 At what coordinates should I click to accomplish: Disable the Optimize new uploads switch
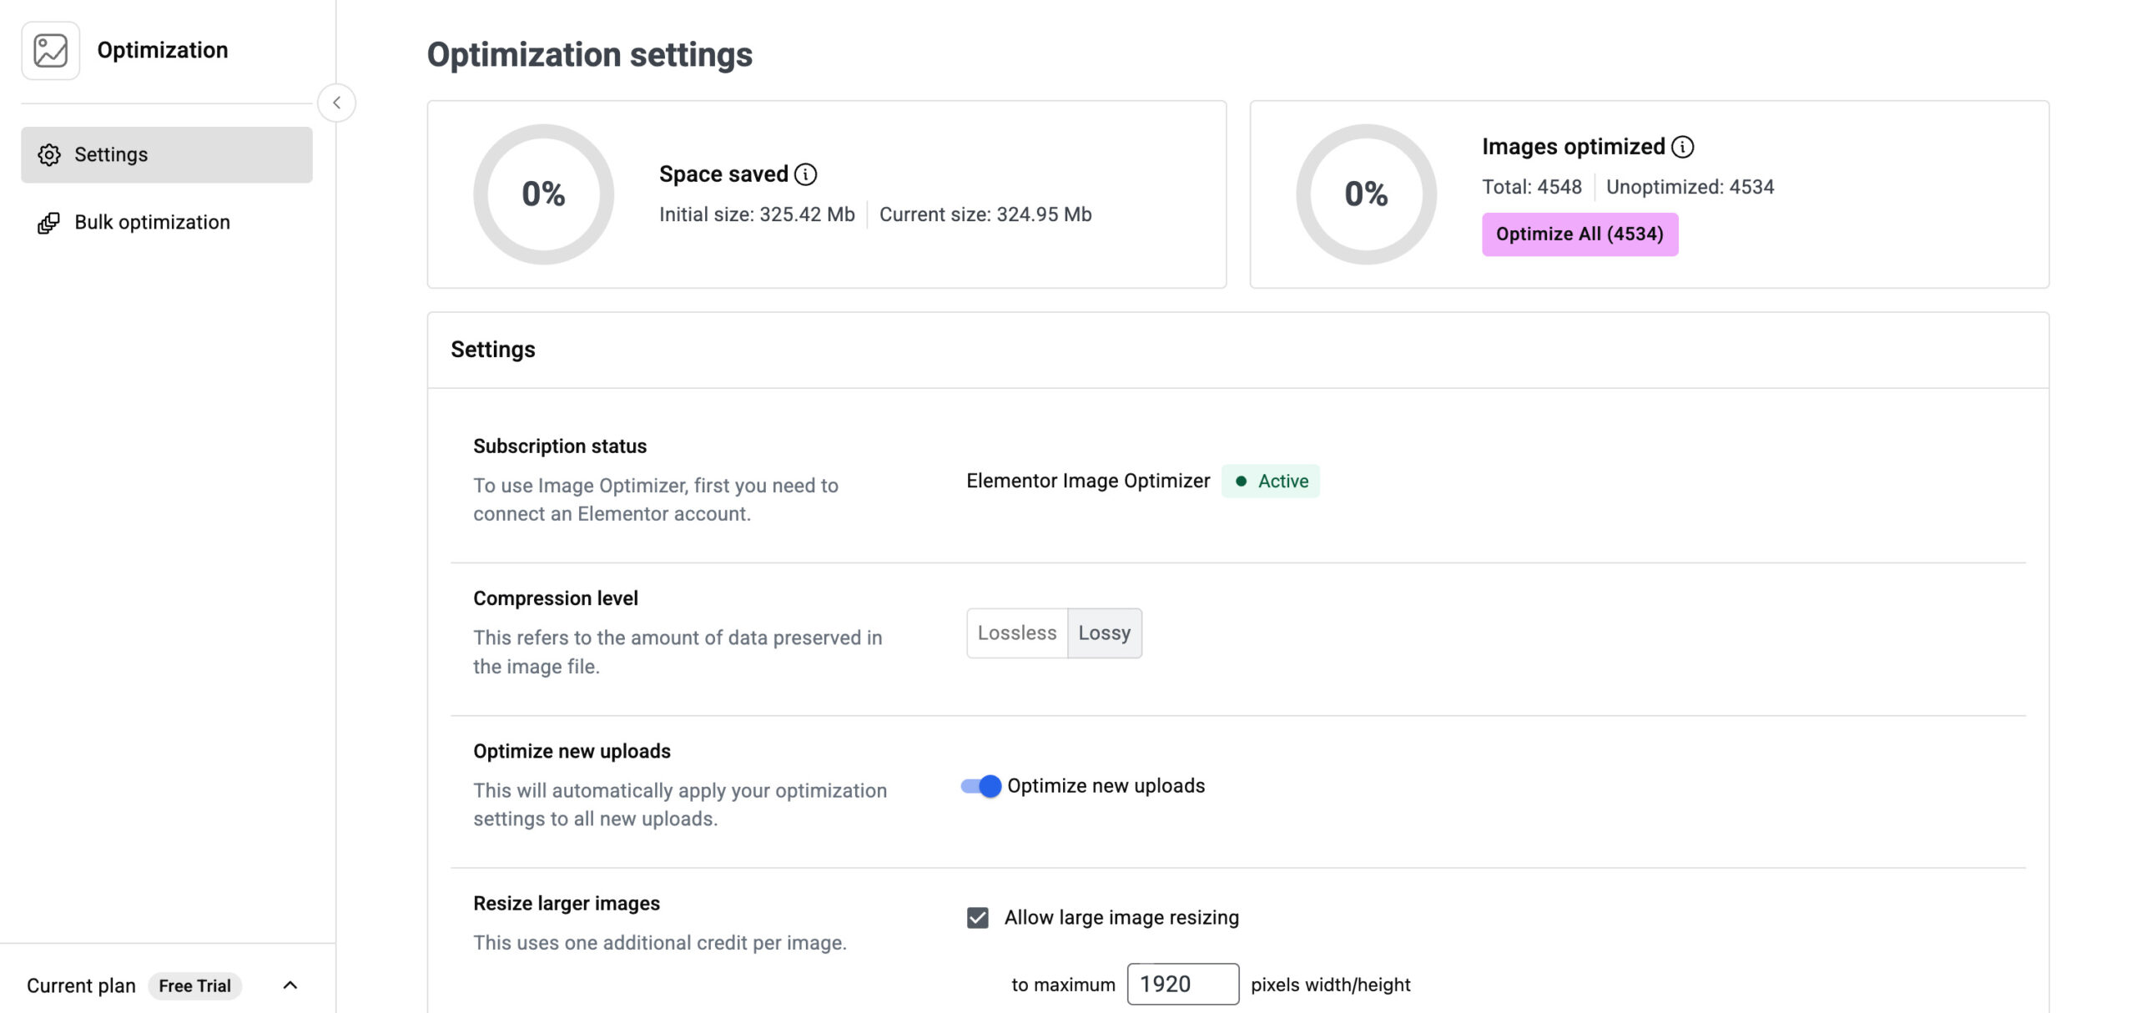(981, 785)
